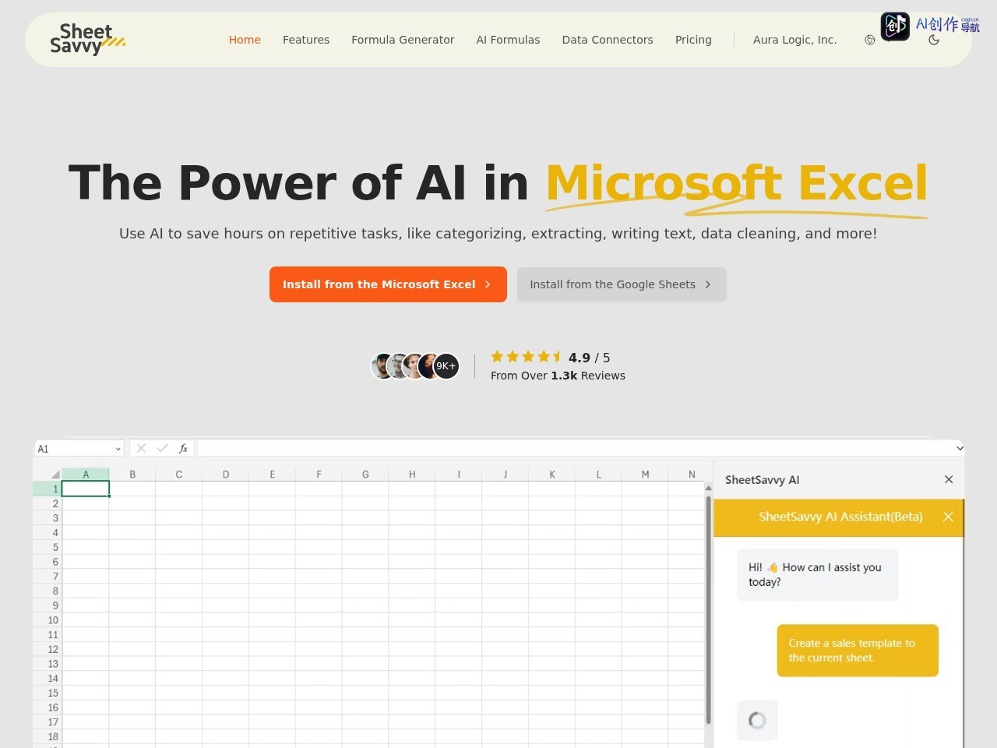Screen dimensions: 997x748
Task: Click the five-star rating icons
Action: 526,357
